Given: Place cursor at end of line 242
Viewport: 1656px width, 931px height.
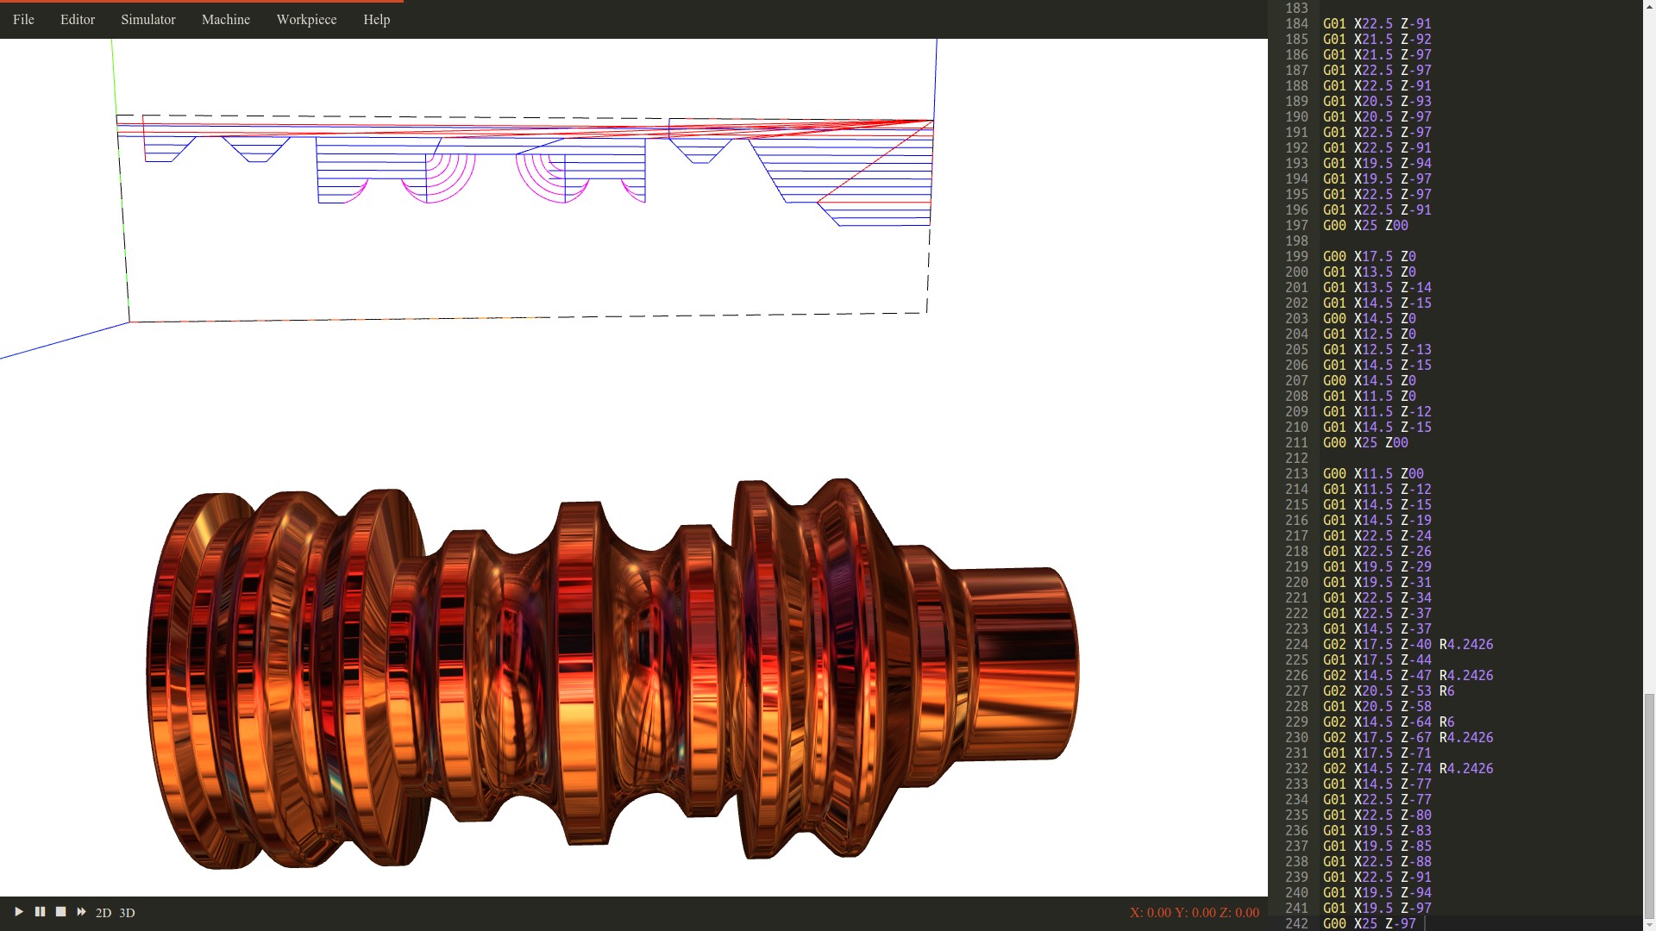Looking at the screenshot, I should point(1425,923).
